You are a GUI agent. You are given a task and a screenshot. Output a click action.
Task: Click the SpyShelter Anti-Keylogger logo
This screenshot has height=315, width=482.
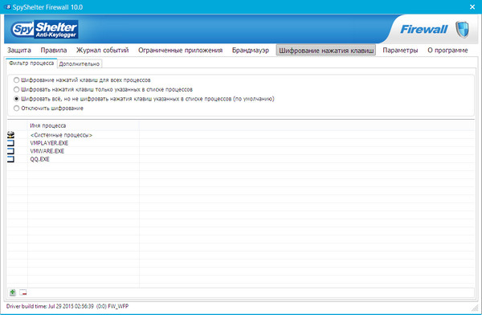click(x=44, y=30)
